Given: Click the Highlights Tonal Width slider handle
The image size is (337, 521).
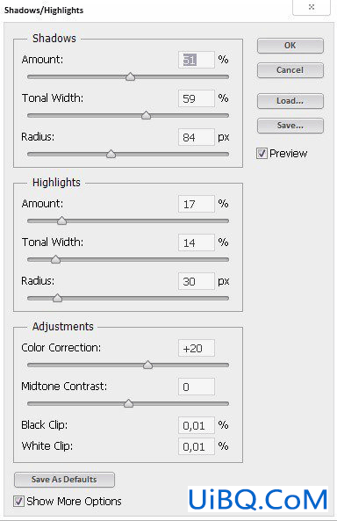Looking at the screenshot, I should point(56,259).
